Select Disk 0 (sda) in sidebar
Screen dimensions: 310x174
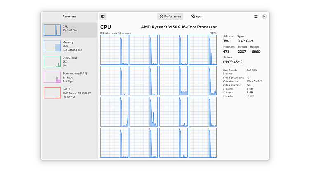[x=69, y=61]
